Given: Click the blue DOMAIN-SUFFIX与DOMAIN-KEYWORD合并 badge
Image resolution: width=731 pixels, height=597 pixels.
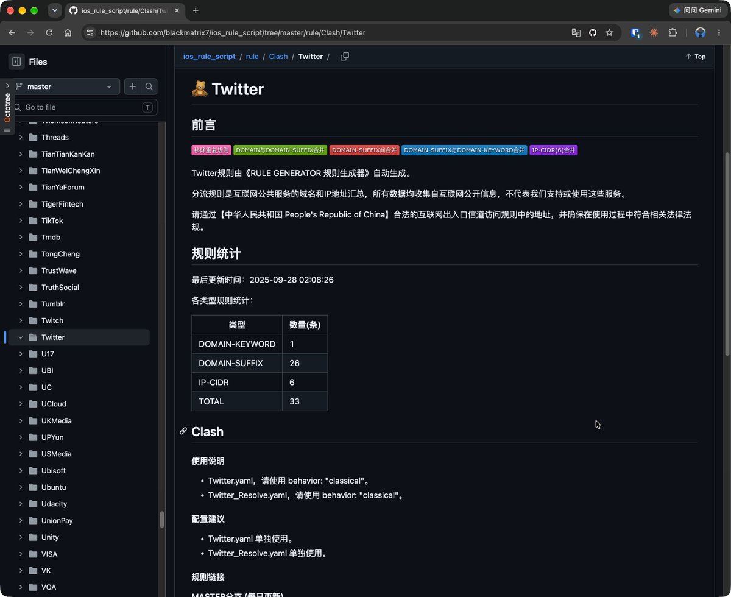Looking at the screenshot, I should (464, 150).
